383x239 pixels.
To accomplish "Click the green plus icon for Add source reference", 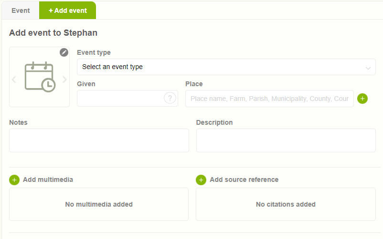I will [x=201, y=180].
